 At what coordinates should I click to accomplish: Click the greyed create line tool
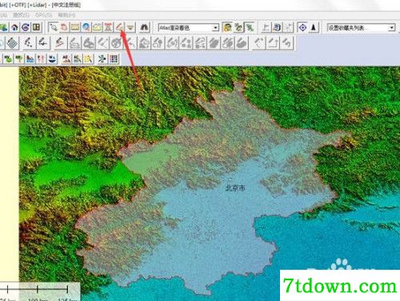[x=74, y=43]
